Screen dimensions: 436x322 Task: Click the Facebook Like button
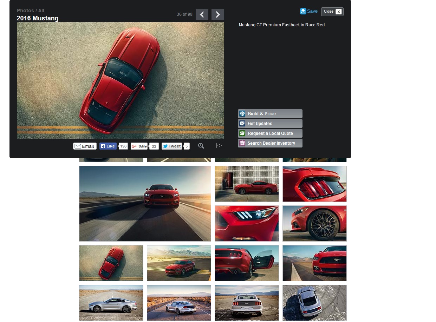(108, 146)
